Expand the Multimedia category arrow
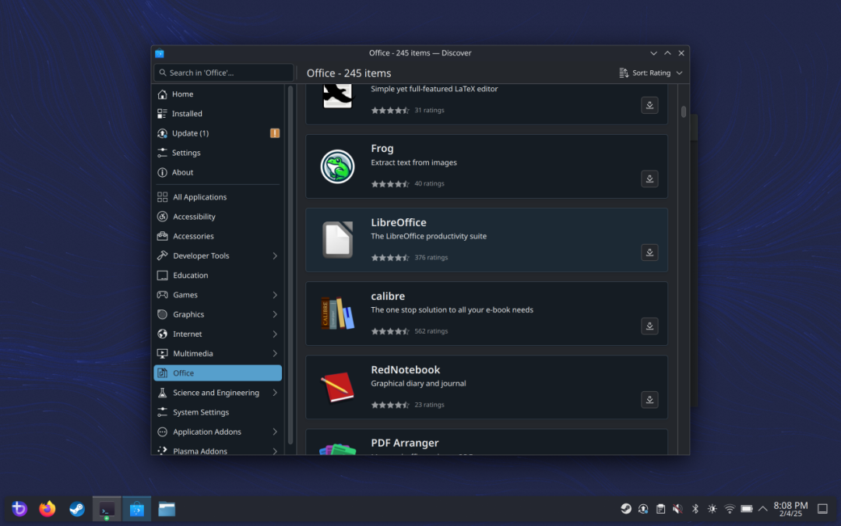This screenshot has width=841, height=526. (x=275, y=353)
